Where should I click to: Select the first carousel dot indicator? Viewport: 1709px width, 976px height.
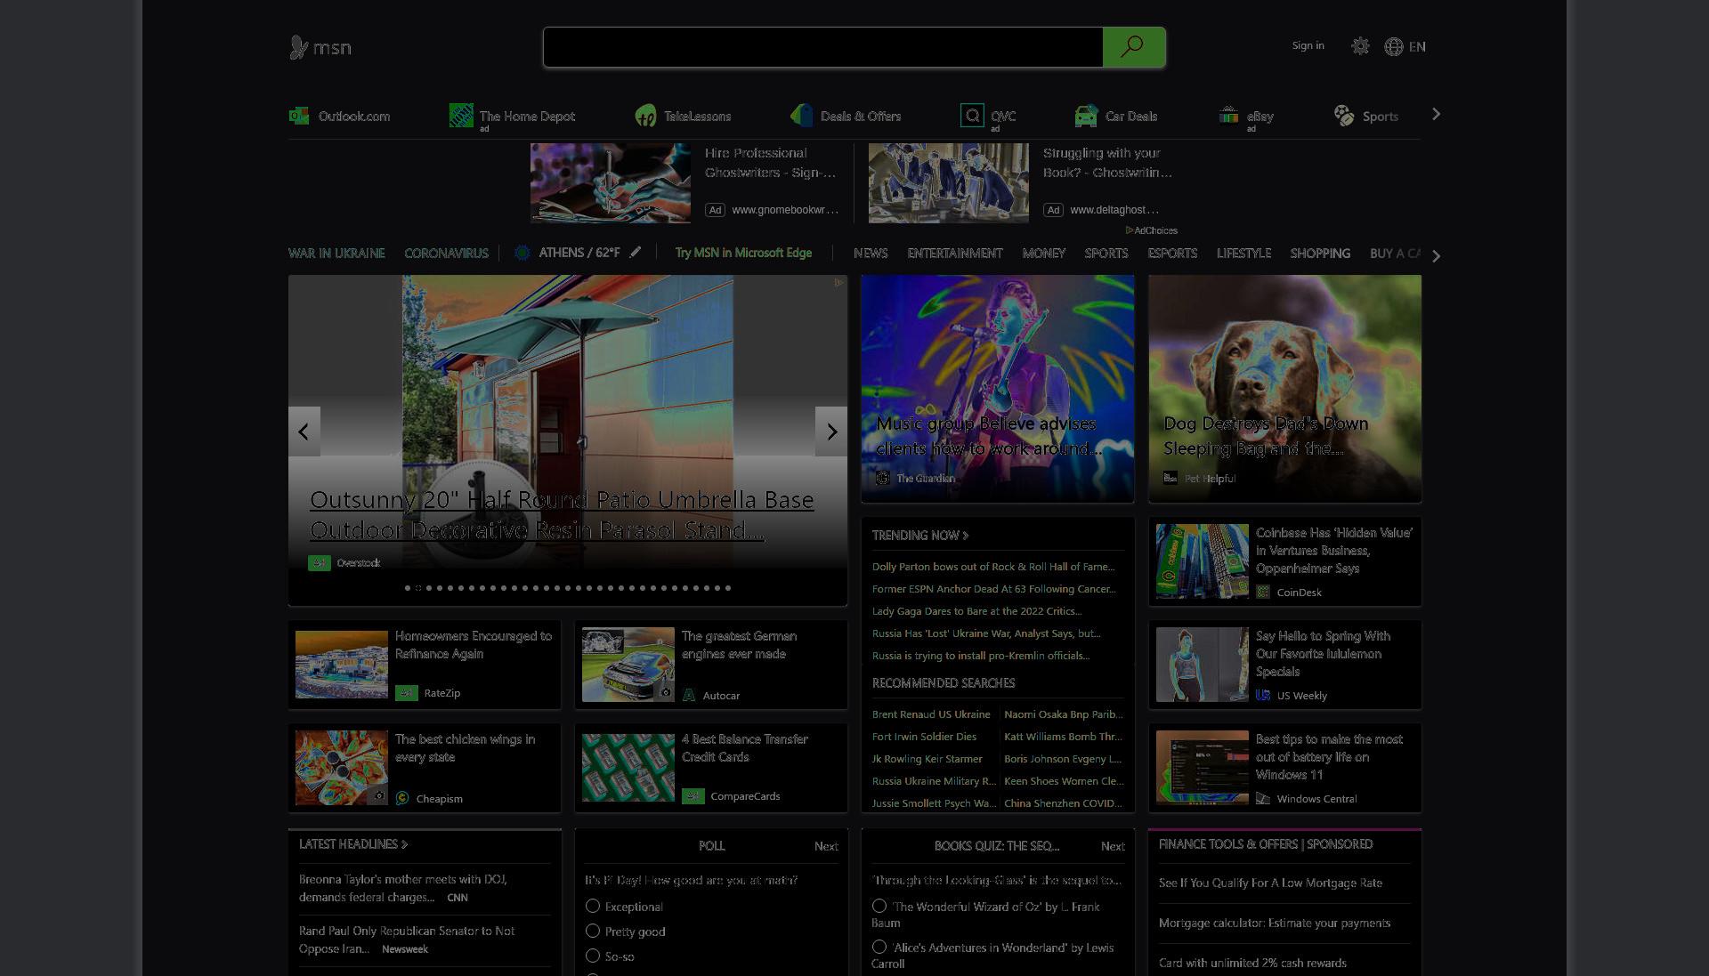pos(408,588)
